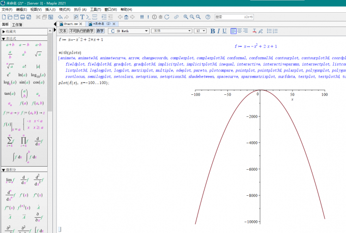Click the zoom out magnifier icon
This screenshot has height=233, width=346.
tap(192, 17)
